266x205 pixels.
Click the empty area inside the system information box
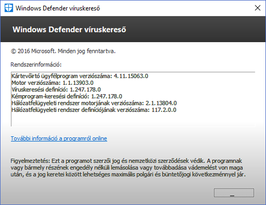pyautogui.click(x=133, y=120)
